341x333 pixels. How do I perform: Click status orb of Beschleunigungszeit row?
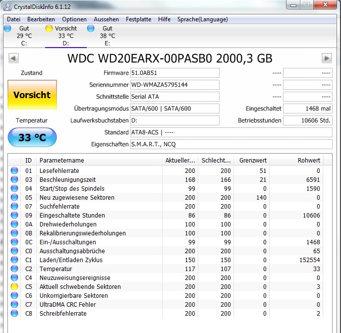click(14, 179)
